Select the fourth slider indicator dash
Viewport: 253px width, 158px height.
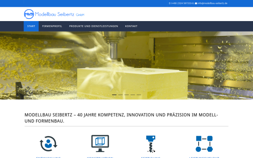coord(133,95)
